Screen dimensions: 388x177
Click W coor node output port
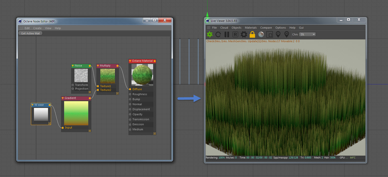pyautogui.click(x=50, y=105)
